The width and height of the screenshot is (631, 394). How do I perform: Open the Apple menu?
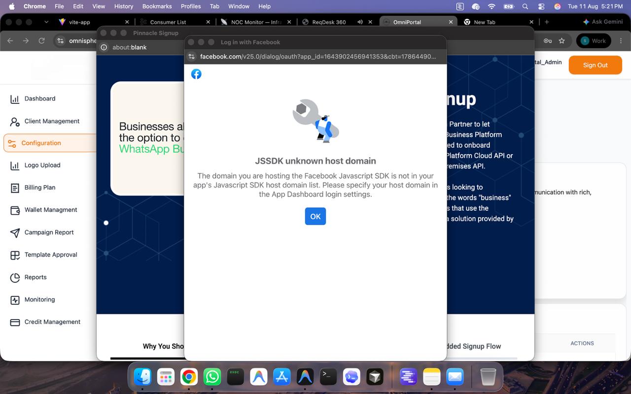tap(12, 6)
